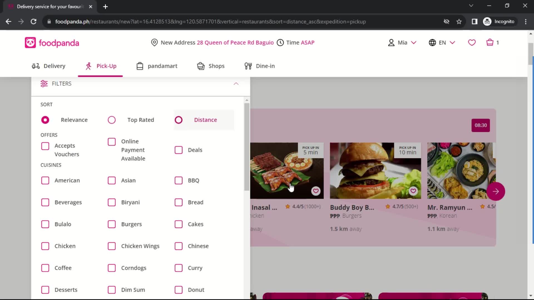The image size is (534, 300).
Task: Enable the Deals checkbox
Action: [x=179, y=150]
